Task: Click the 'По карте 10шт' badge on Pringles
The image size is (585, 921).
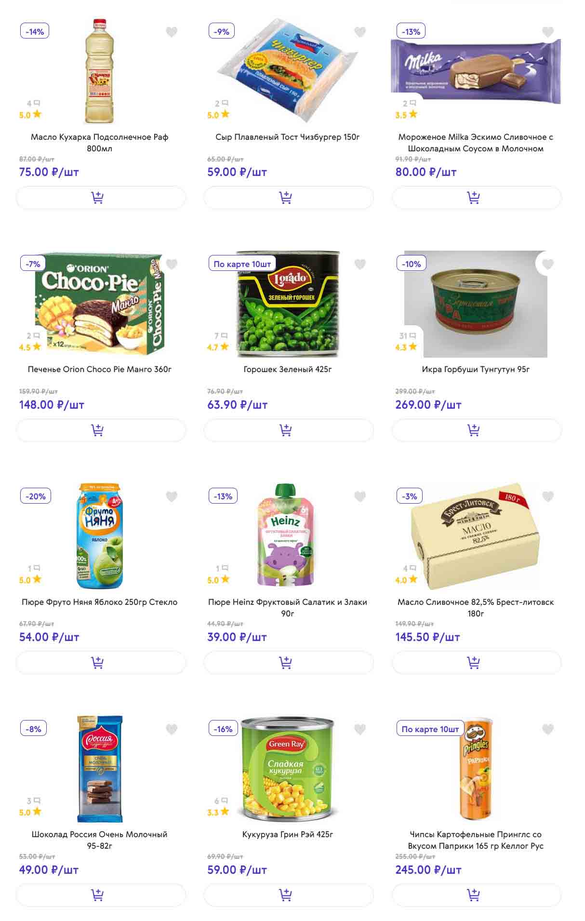Action: (x=430, y=729)
